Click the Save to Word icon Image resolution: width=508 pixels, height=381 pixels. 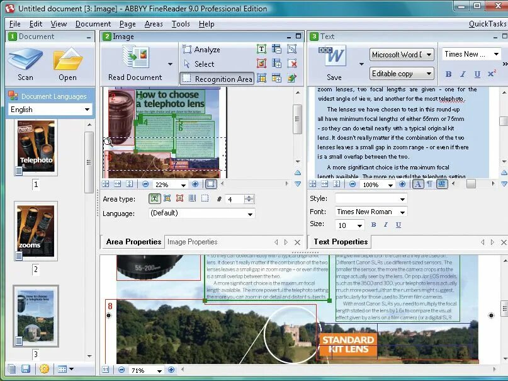click(332, 57)
